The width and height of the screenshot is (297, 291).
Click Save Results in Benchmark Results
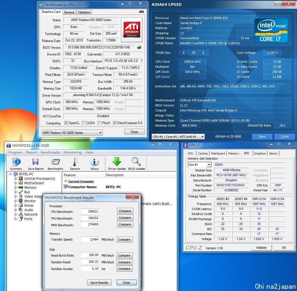(99, 283)
